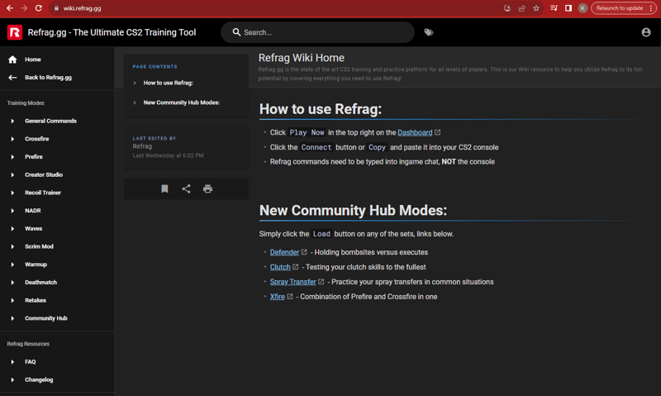Click the Play Now code text
This screenshot has height=396, width=661.
point(307,132)
